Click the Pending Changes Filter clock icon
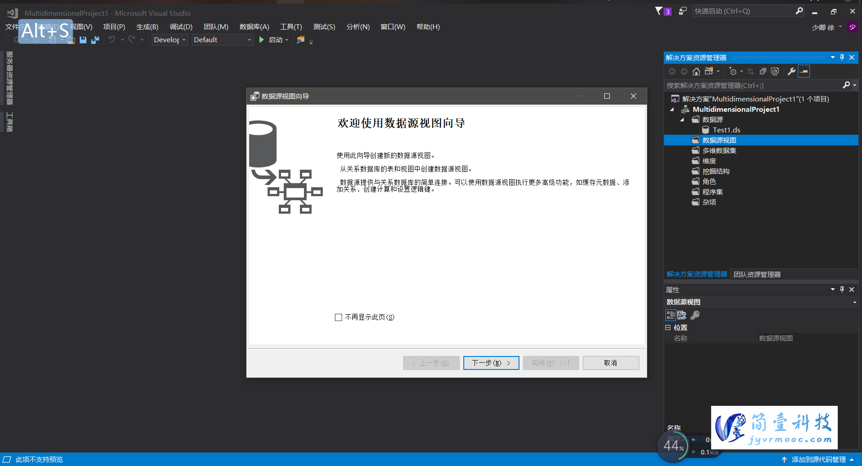The width and height of the screenshot is (862, 466). pos(733,71)
